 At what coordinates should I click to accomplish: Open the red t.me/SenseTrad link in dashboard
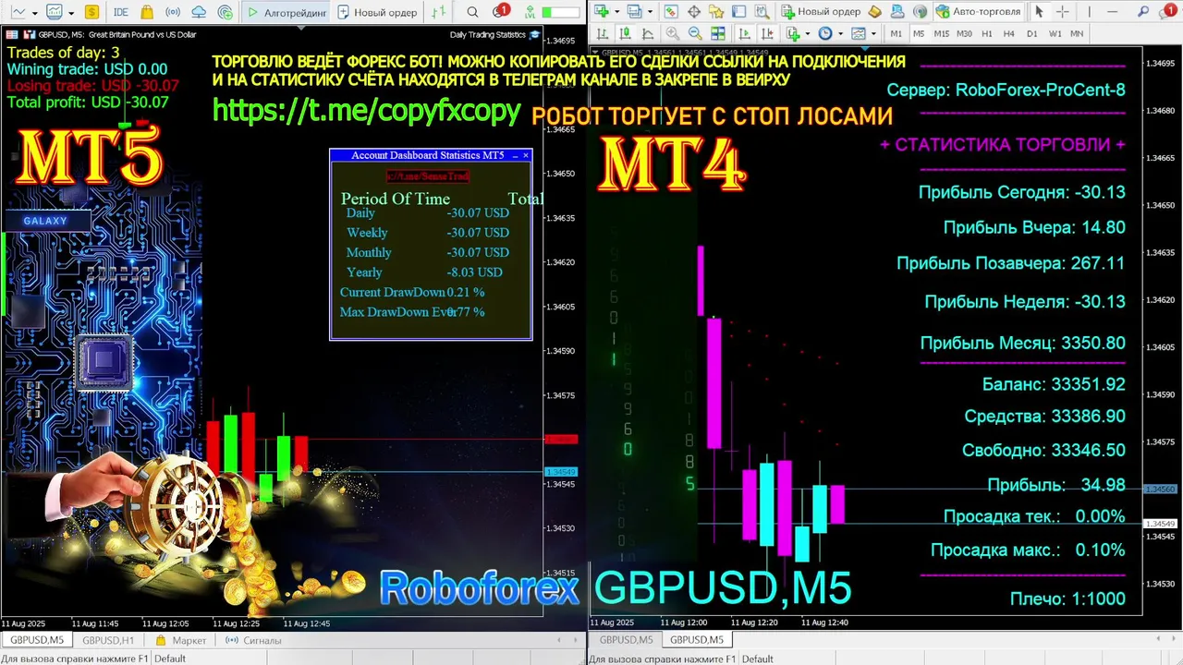click(428, 175)
